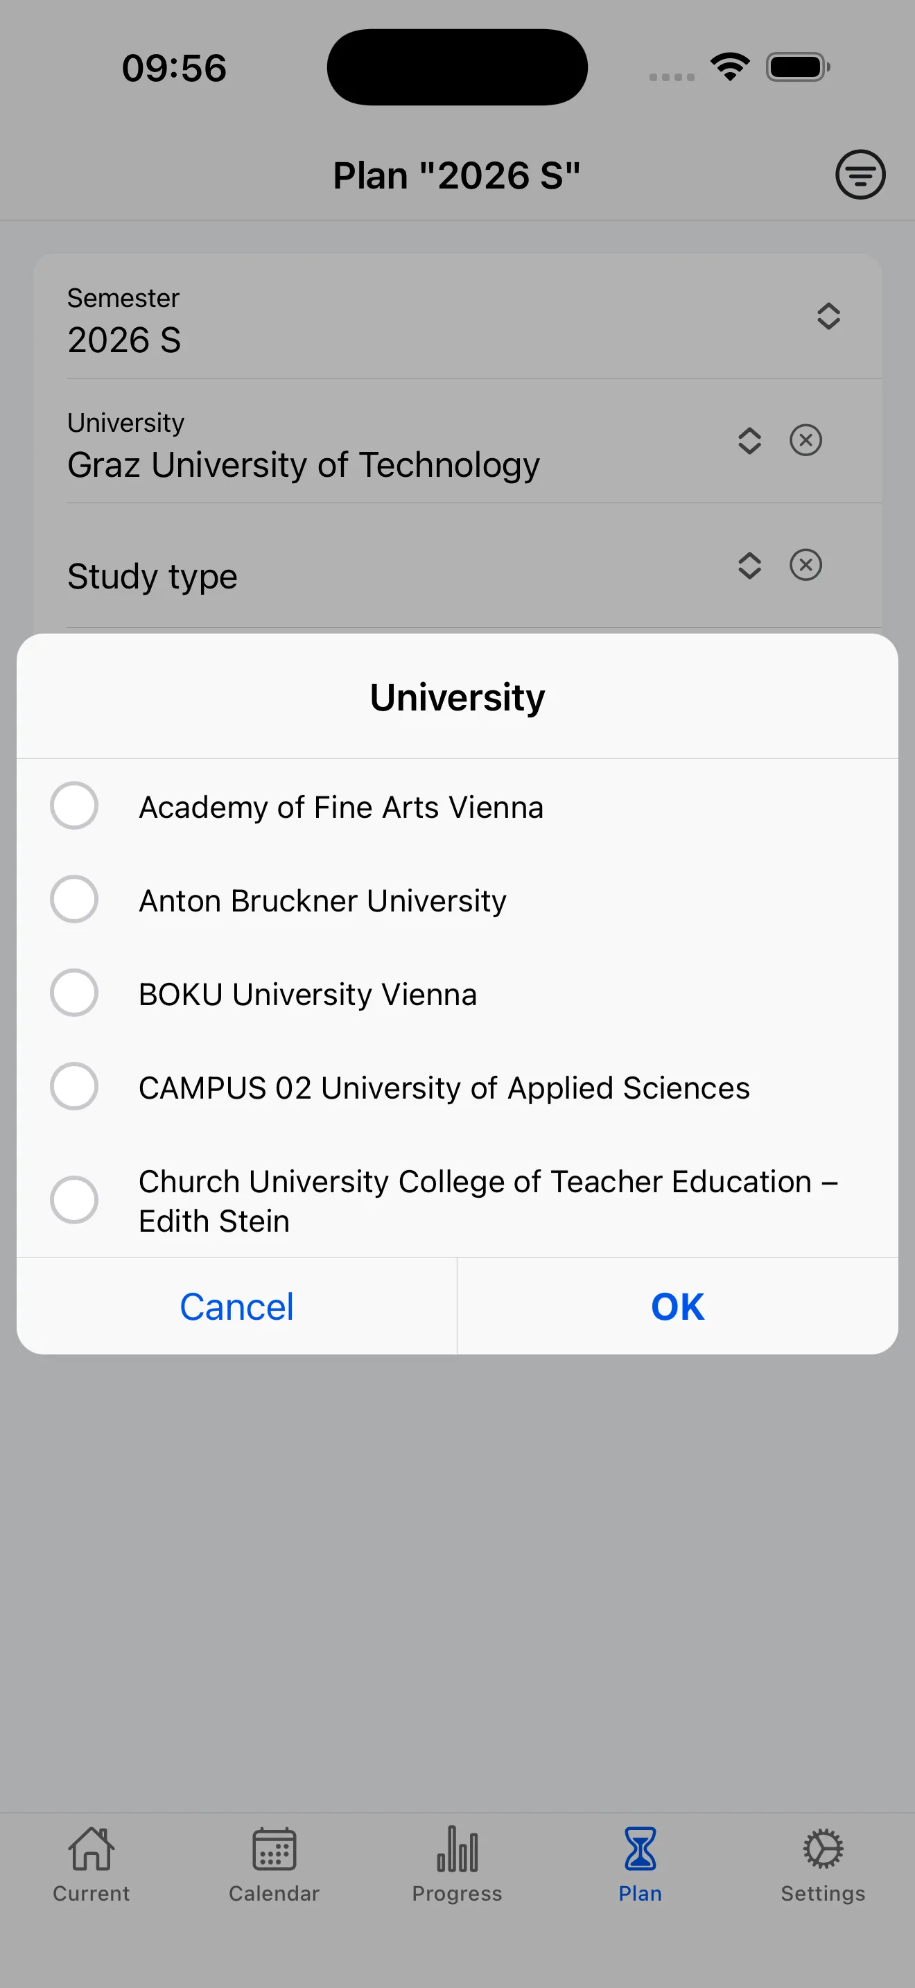Tap the Wi-Fi status icon
The image size is (915, 1988).
[x=730, y=67]
